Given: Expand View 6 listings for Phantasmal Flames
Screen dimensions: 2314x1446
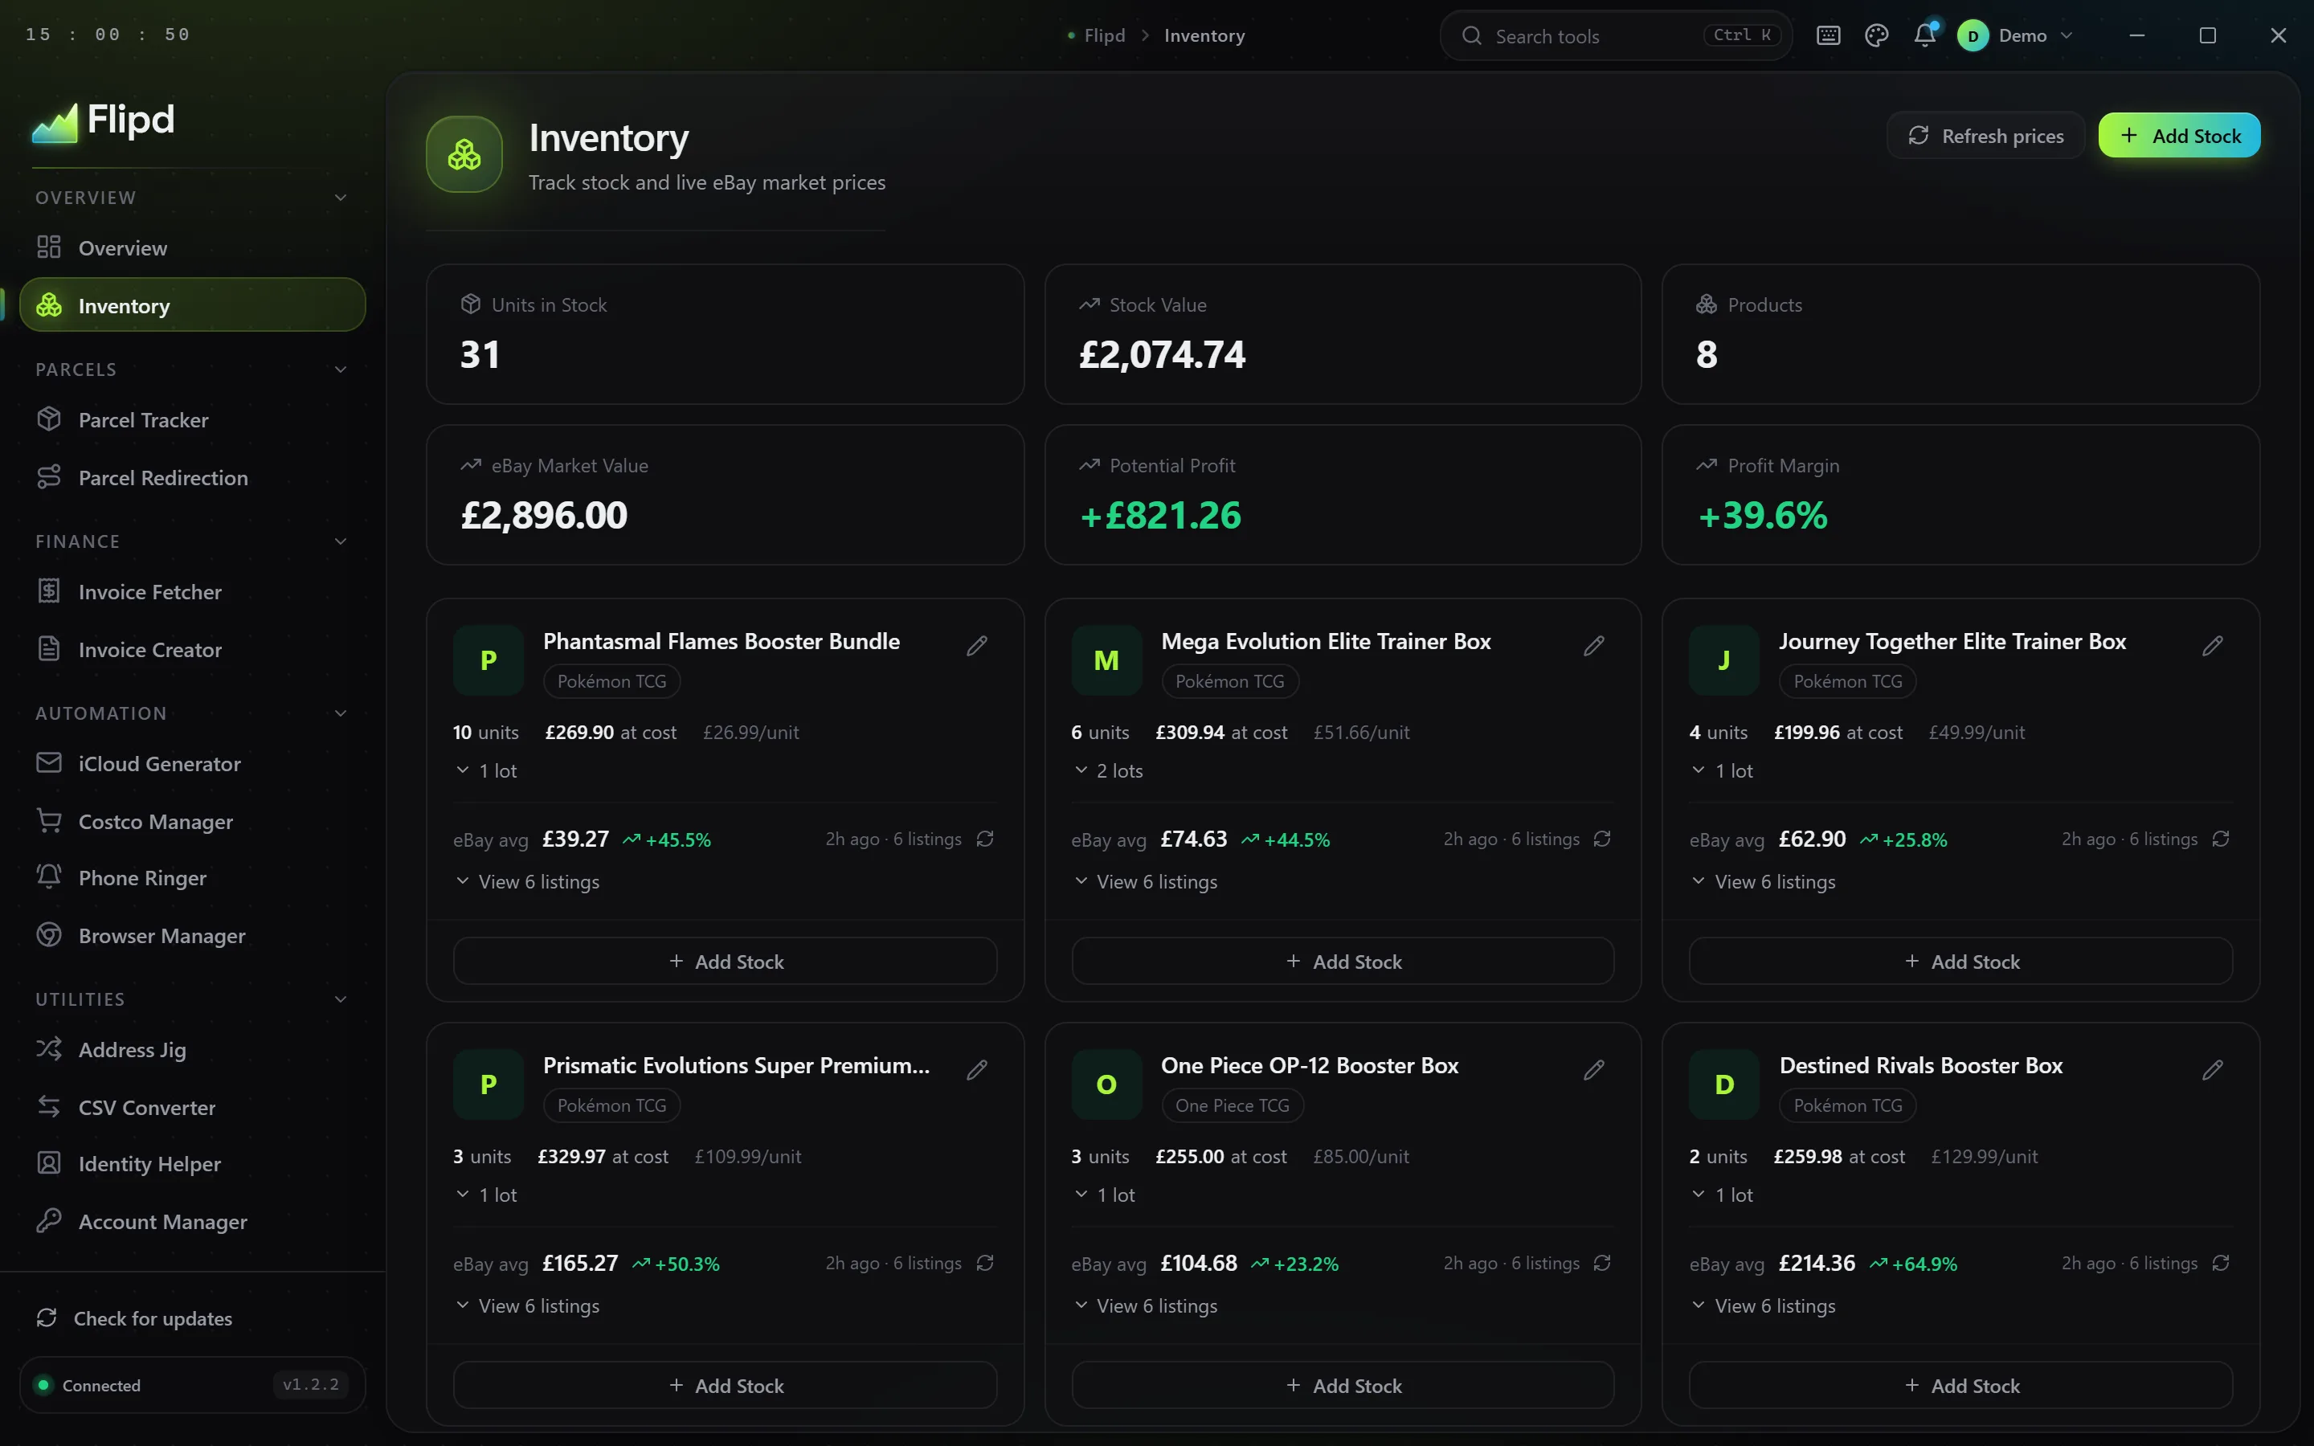Looking at the screenshot, I should pyautogui.click(x=528, y=882).
